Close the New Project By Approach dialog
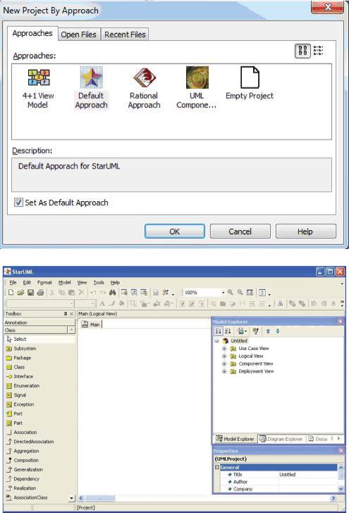Image resolution: width=349 pixels, height=513 pixels. 327,7
